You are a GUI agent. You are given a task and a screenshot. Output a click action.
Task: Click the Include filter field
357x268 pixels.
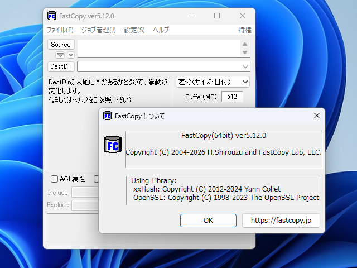[x=85, y=192]
